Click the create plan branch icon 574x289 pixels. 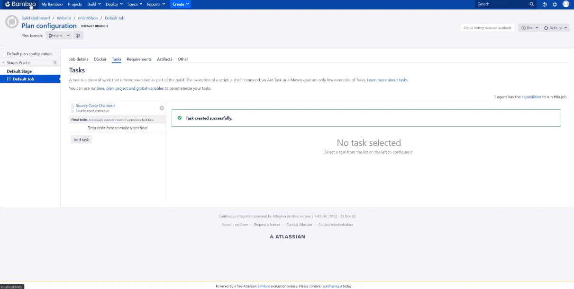click(x=78, y=35)
